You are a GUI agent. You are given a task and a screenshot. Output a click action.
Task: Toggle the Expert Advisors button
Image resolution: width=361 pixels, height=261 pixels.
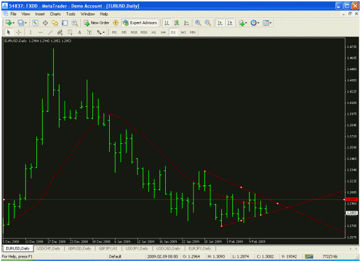click(x=140, y=23)
